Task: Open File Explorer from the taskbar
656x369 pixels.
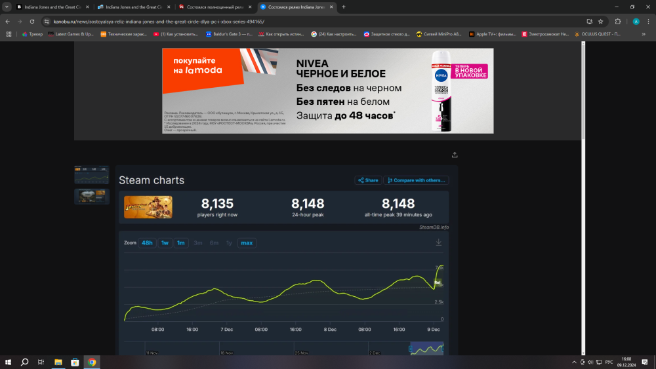Action: 58,362
